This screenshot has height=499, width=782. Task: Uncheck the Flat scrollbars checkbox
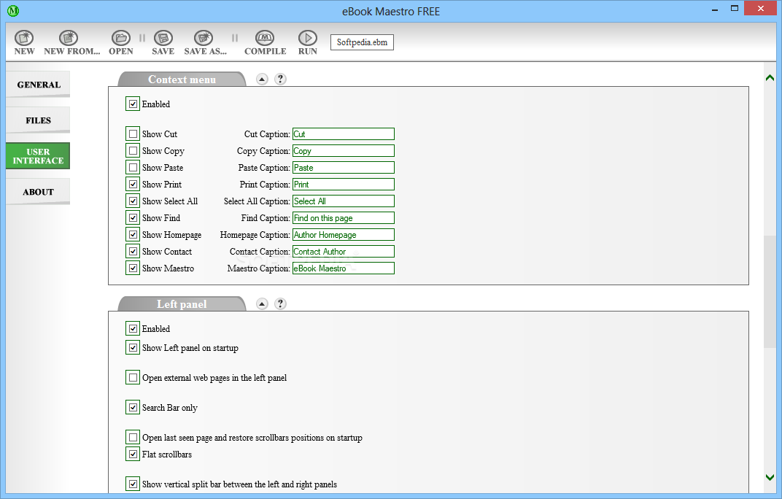click(133, 454)
